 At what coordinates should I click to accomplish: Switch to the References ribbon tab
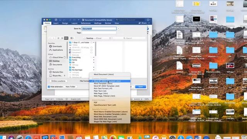click(86, 23)
